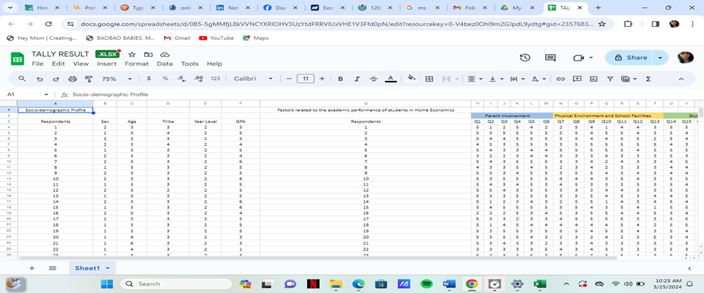Open Spotify from the taskbar

426,284
